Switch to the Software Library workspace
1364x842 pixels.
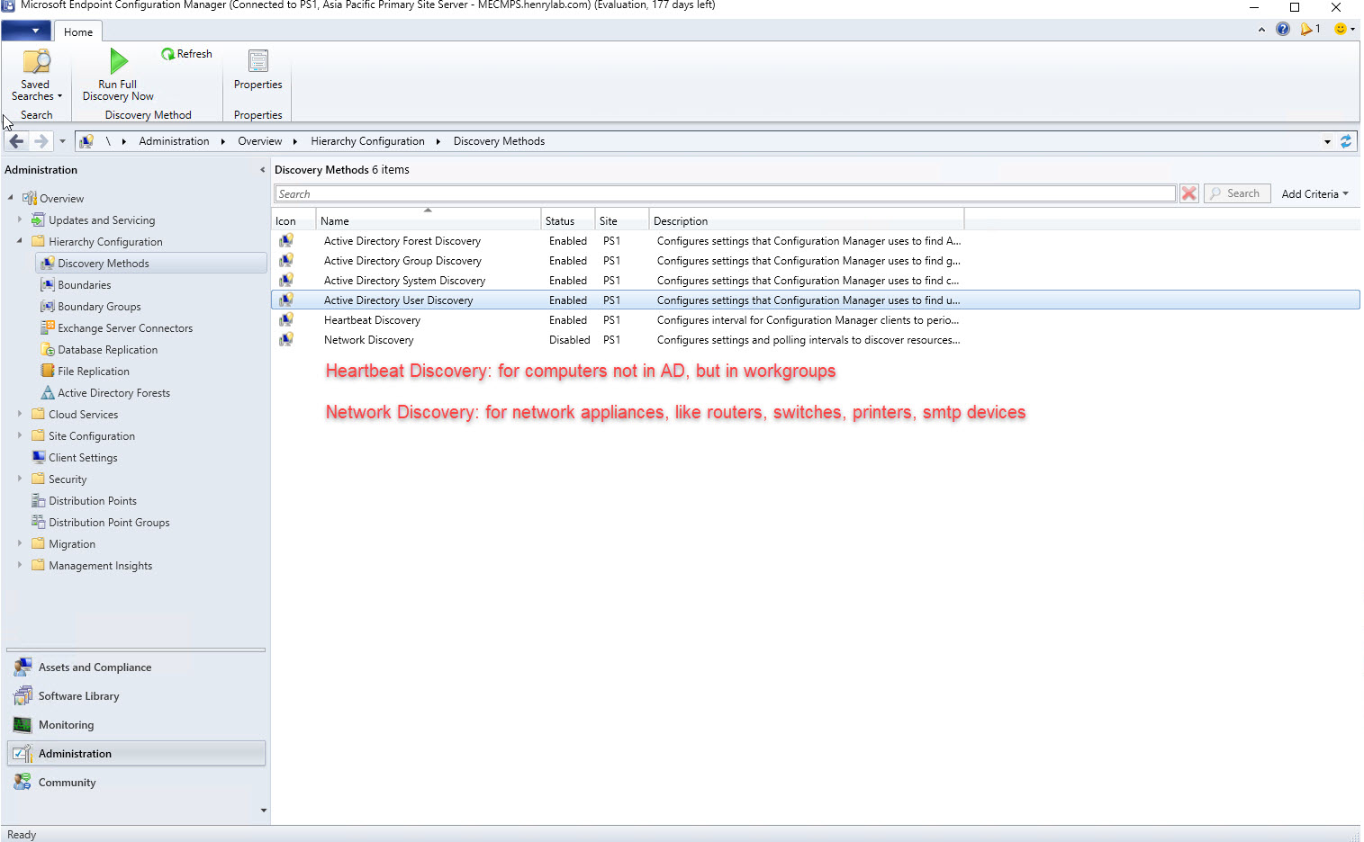click(78, 695)
